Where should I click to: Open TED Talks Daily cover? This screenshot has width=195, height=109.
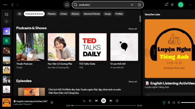click(93, 47)
